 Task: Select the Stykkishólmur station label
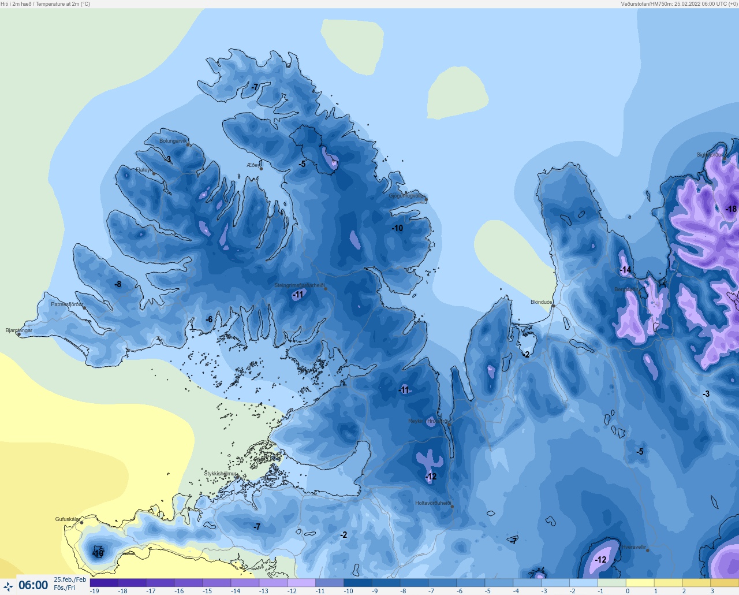coord(221,474)
